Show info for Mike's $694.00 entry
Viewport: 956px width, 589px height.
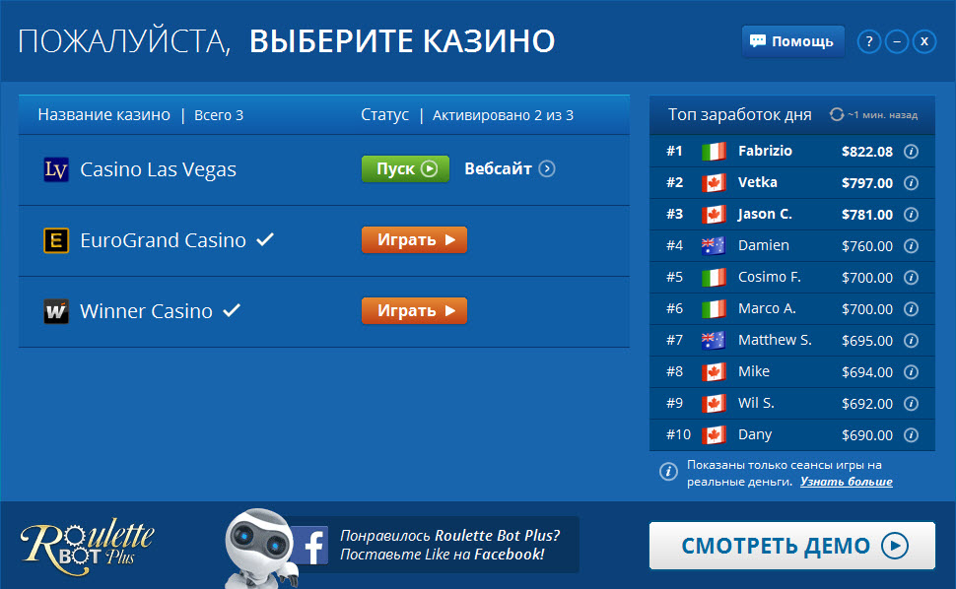(x=911, y=372)
